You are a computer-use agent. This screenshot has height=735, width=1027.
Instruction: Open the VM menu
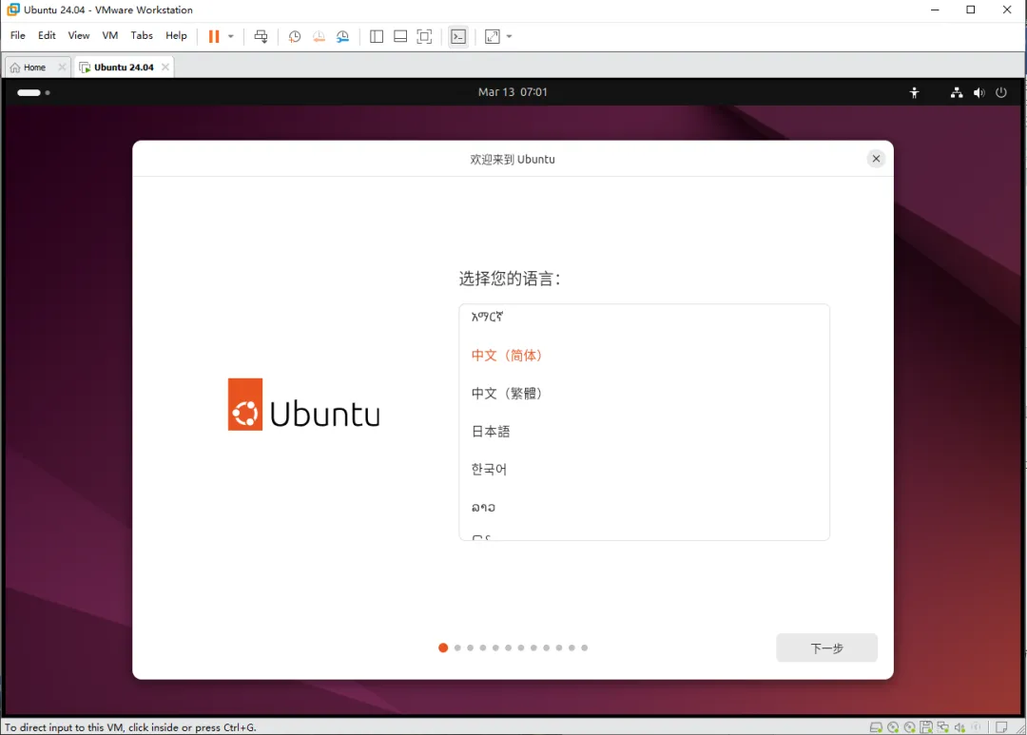pyautogui.click(x=110, y=35)
